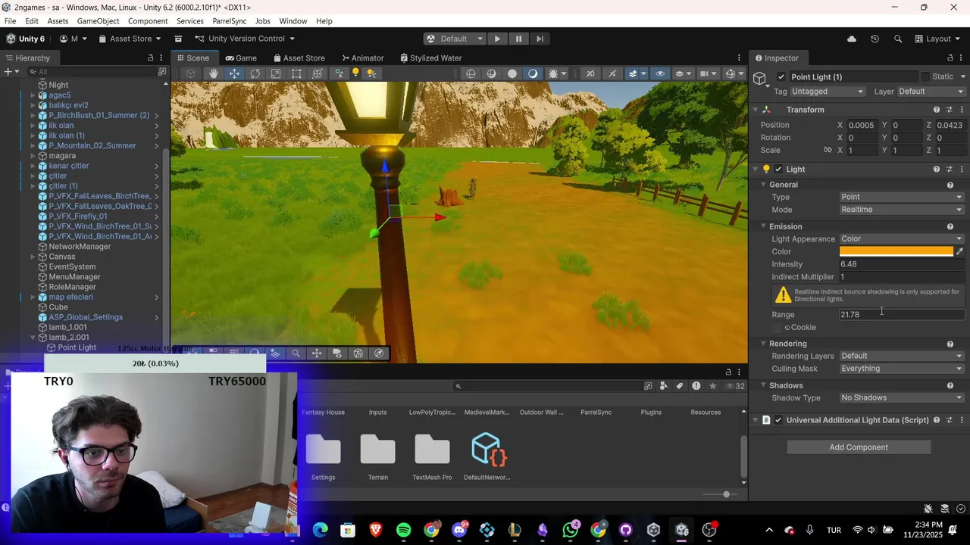Click the Add Component button
The image size is (970, 545).
tap(859, 447)
